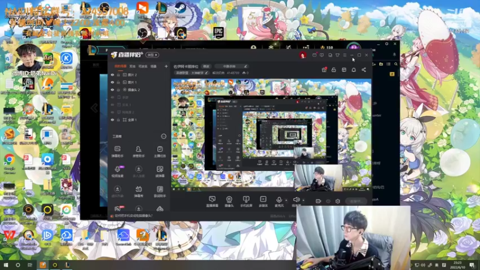Open the 读弹幕 tool

160,172
